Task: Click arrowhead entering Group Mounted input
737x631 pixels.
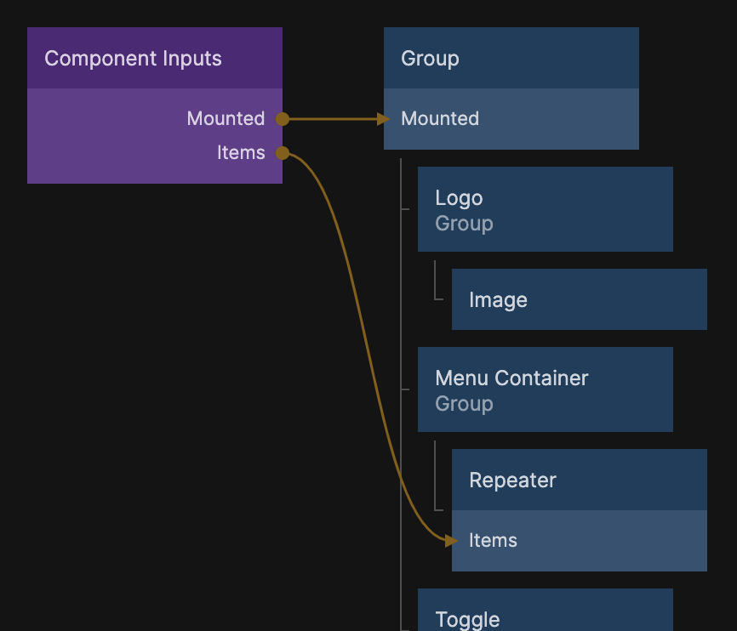Action: tap(384, 119)
